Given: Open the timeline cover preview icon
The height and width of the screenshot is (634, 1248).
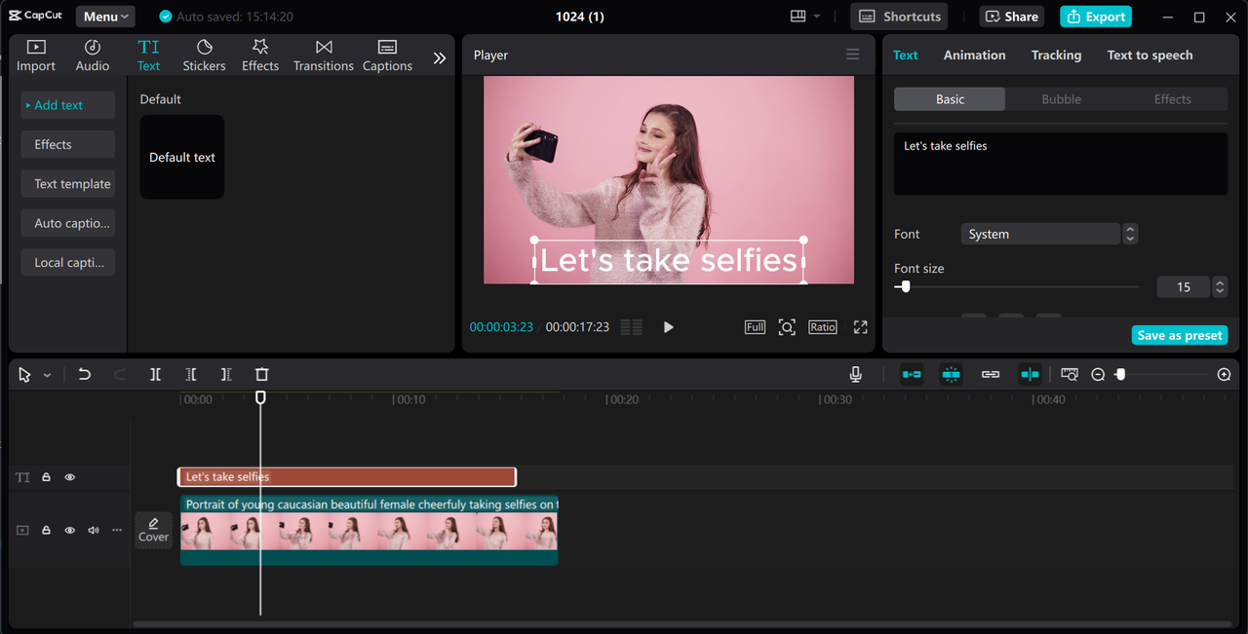Looking at the screenshot, I should pyautogui.click(x=1070, y=374).
